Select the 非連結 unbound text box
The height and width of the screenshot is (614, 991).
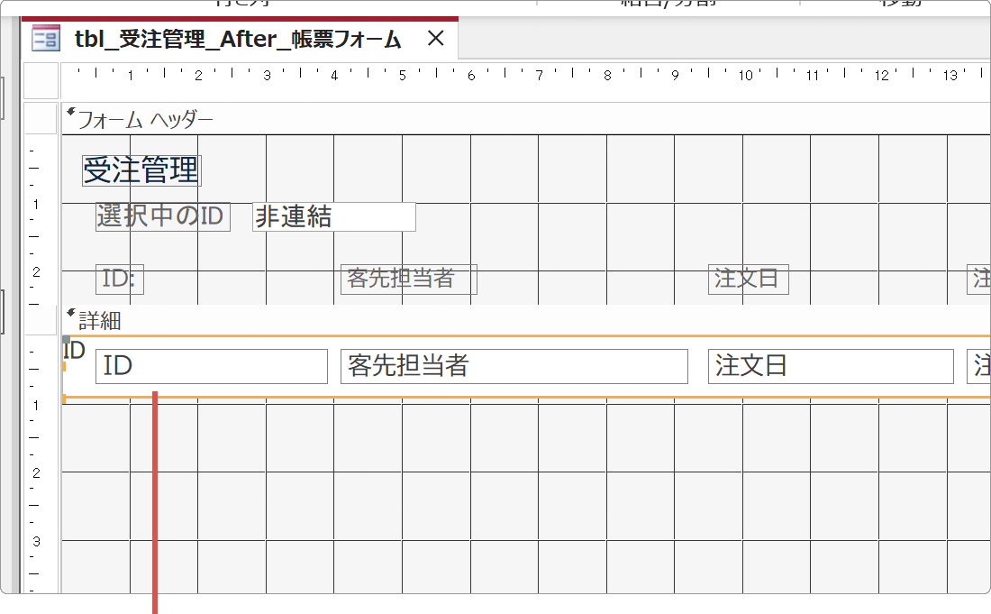pyautogui.click(x=333, y=217)
